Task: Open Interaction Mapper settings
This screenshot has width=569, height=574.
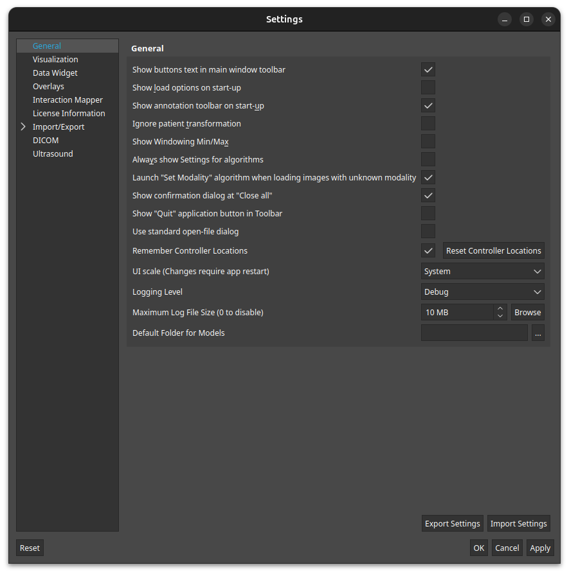Action: pyautogui.click(x=68, y=100)
